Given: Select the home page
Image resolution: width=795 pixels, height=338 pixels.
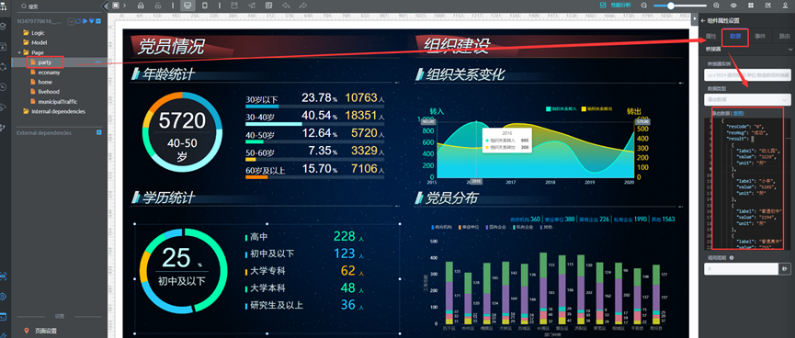Looking at the screenshot, I should click(x=45, y=82).
